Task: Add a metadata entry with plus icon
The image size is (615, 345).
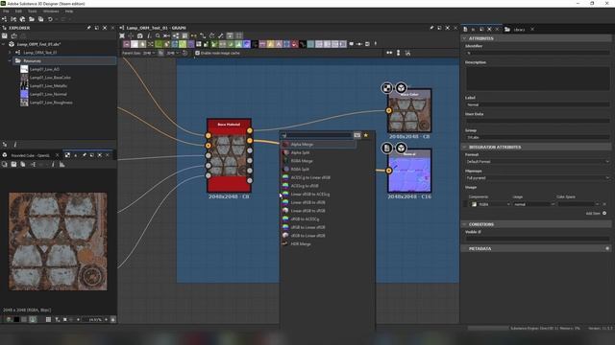Action: [607, 248]
